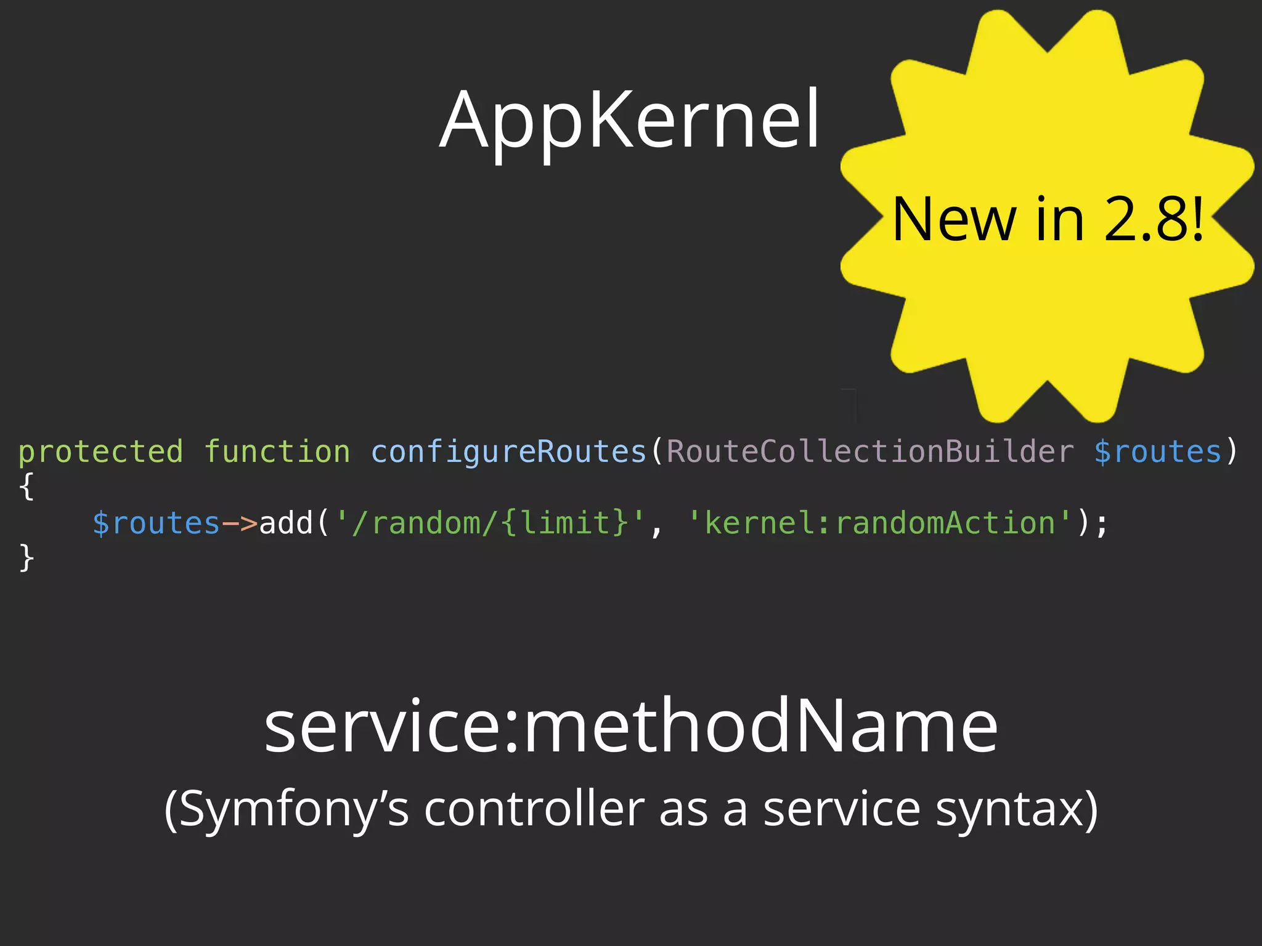Click the opening curly brace of the function

(26, 487)
